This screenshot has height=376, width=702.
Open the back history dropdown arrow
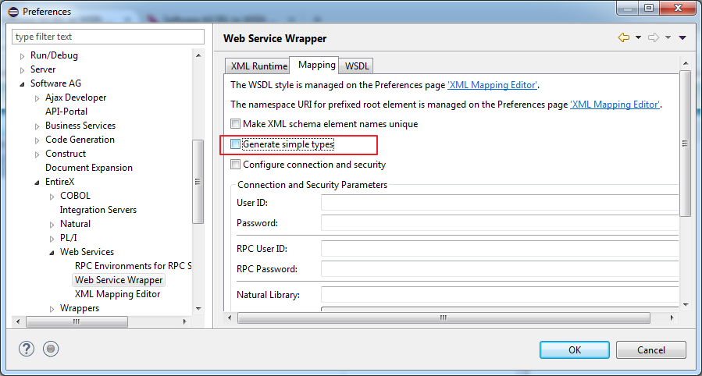639,37
